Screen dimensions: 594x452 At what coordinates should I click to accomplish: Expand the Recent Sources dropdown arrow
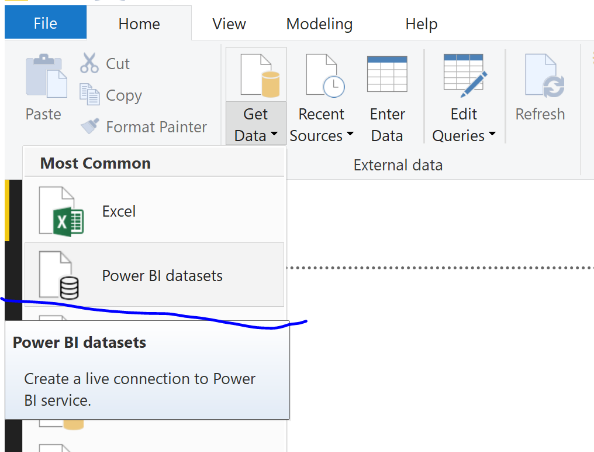click(x=350, y=133)
